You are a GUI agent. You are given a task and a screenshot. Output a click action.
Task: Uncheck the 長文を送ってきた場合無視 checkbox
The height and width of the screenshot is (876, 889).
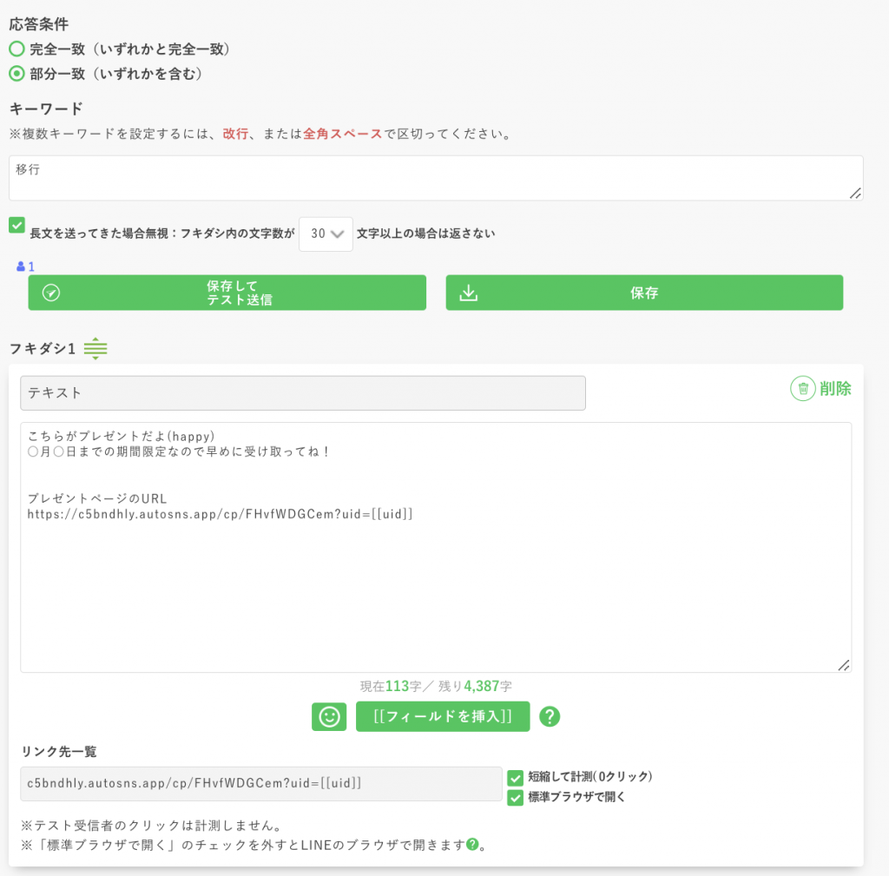pos(16,225)
